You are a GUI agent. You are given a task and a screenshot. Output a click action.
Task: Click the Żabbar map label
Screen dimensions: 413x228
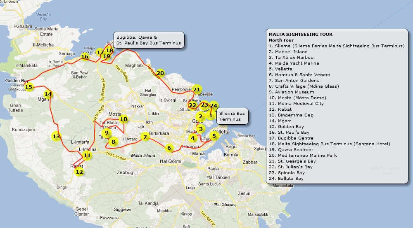point(250,162)
